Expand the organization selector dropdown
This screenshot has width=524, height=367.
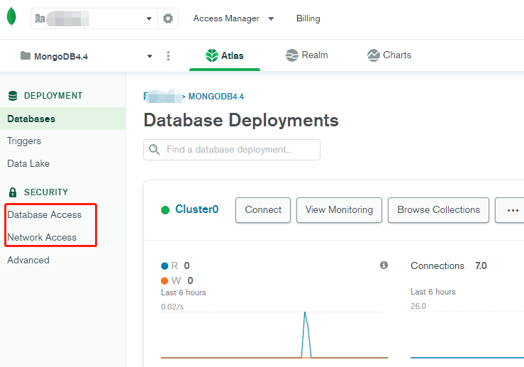(149, 18)
